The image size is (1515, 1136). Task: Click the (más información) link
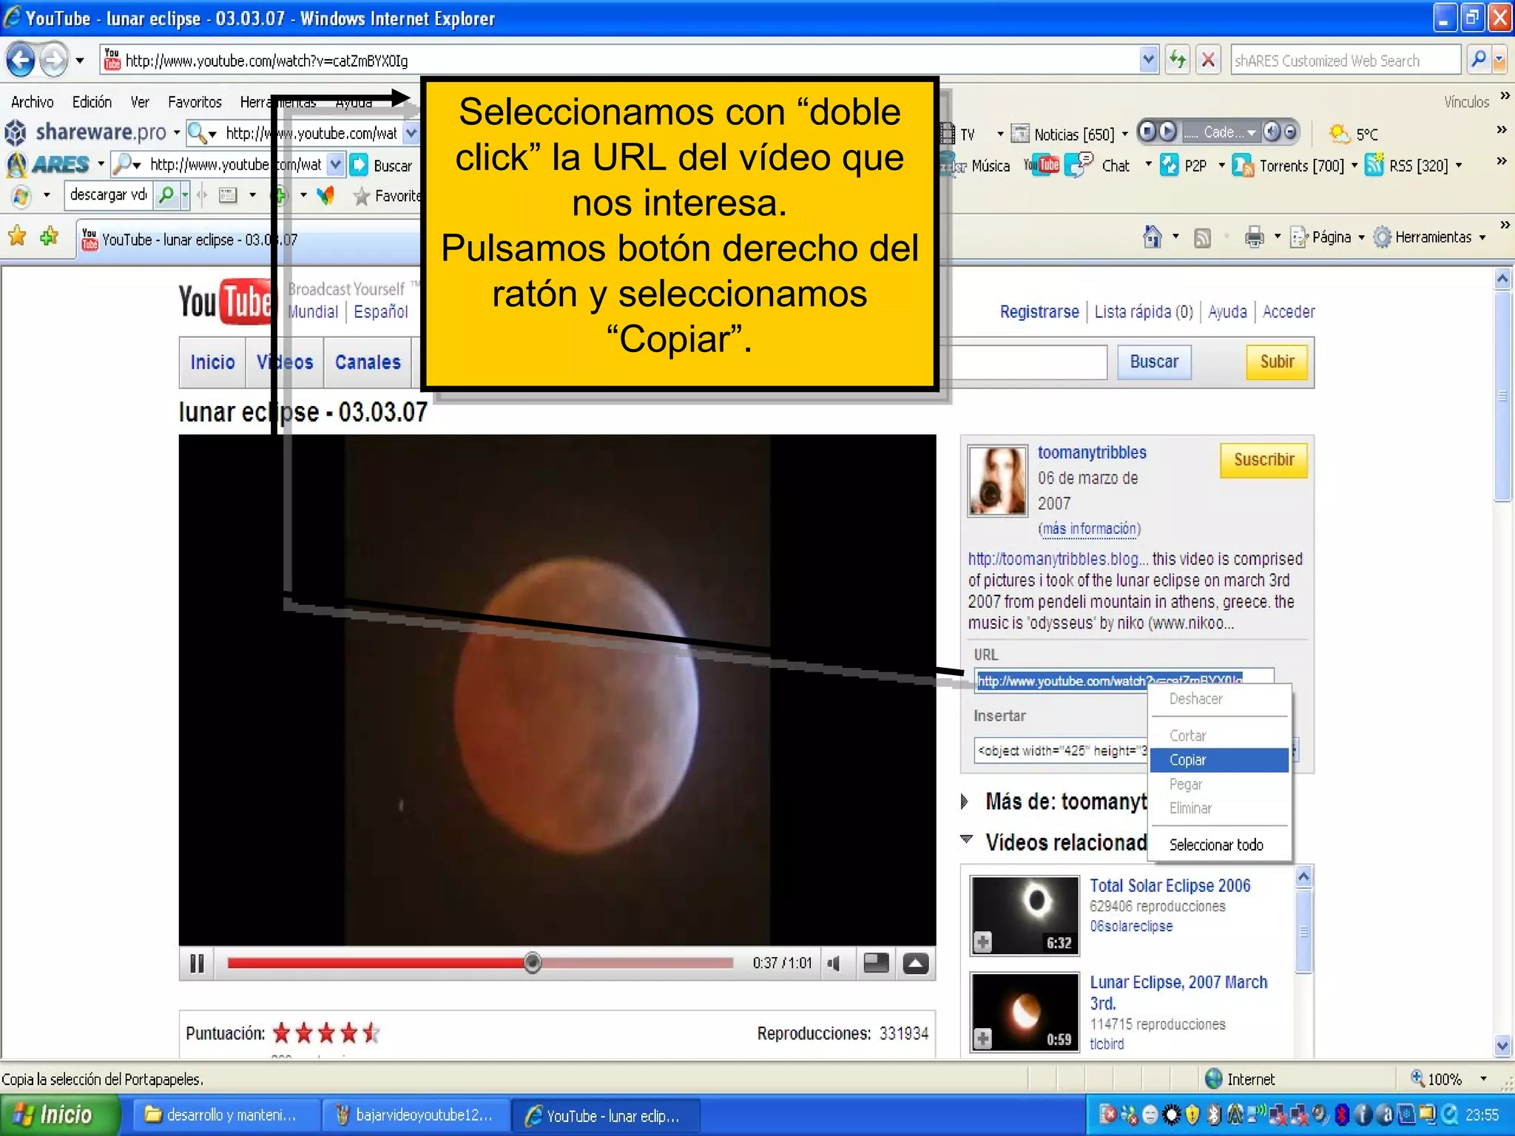point(1090,529)
